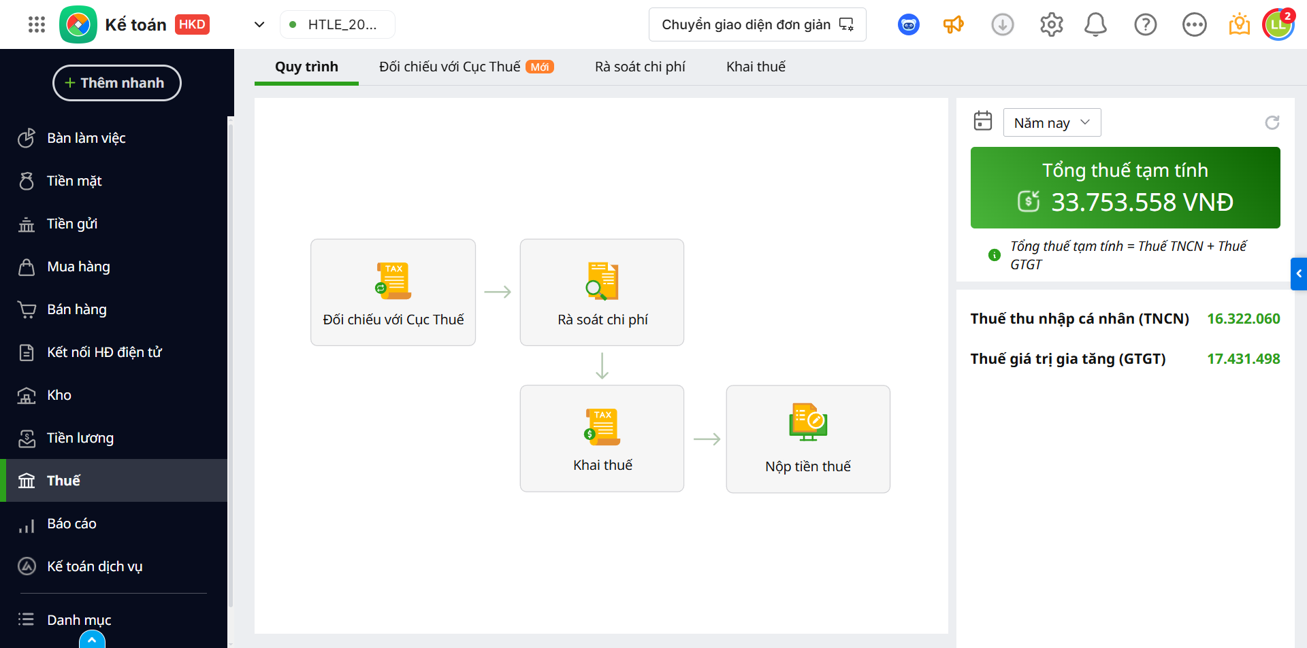Click Chuyển giao diện đơn giản button
This screenshot has width=1307, height=648.
click(x=757, y=25)
